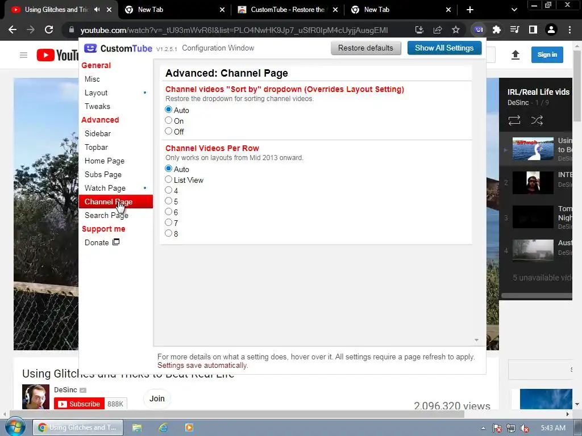Open File Explorer from the taskbar
Viewport: 582px width, 436px height.
(x=137, y=427)
